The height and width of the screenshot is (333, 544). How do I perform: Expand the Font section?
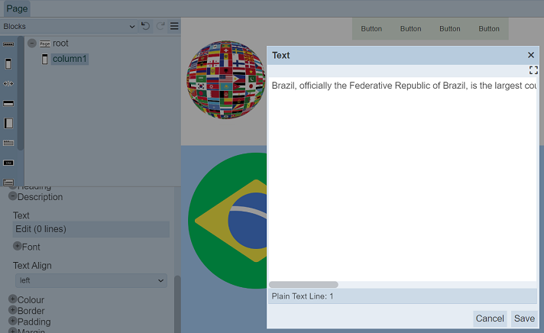tap(18, 246)
